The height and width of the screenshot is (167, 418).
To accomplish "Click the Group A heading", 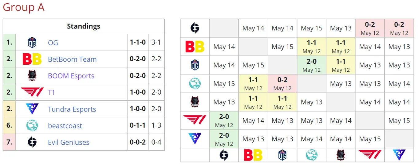I will pos(24,7).
